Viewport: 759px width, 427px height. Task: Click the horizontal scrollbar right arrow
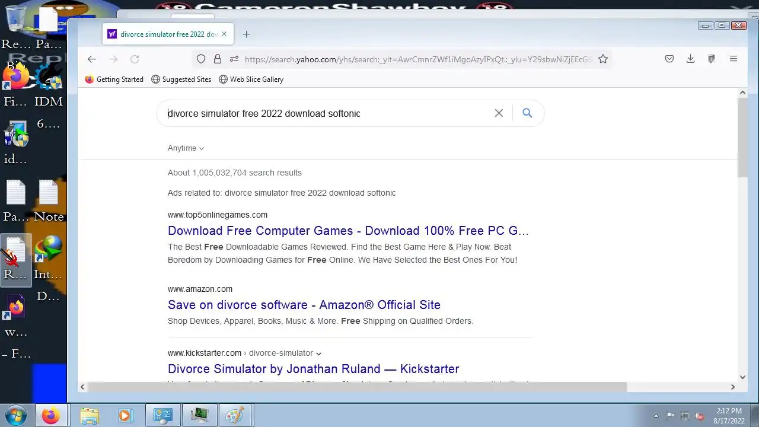(732, 387)
